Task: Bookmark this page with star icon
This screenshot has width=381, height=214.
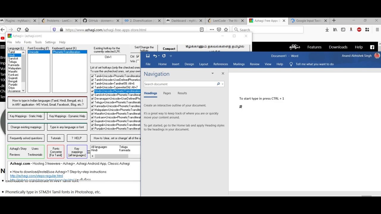Action: 226,30
